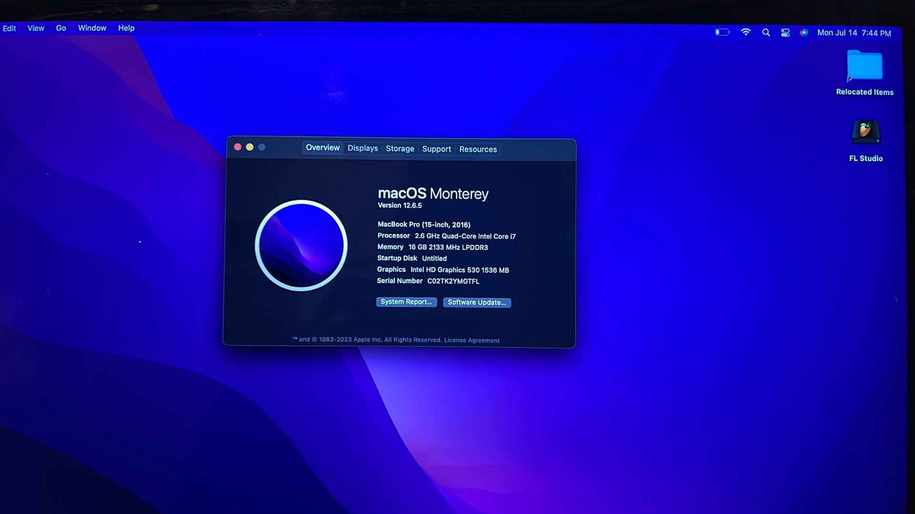Screen dimensions: 915x514
Task: Open the License Agreement link
Action: tap(472, 340)
